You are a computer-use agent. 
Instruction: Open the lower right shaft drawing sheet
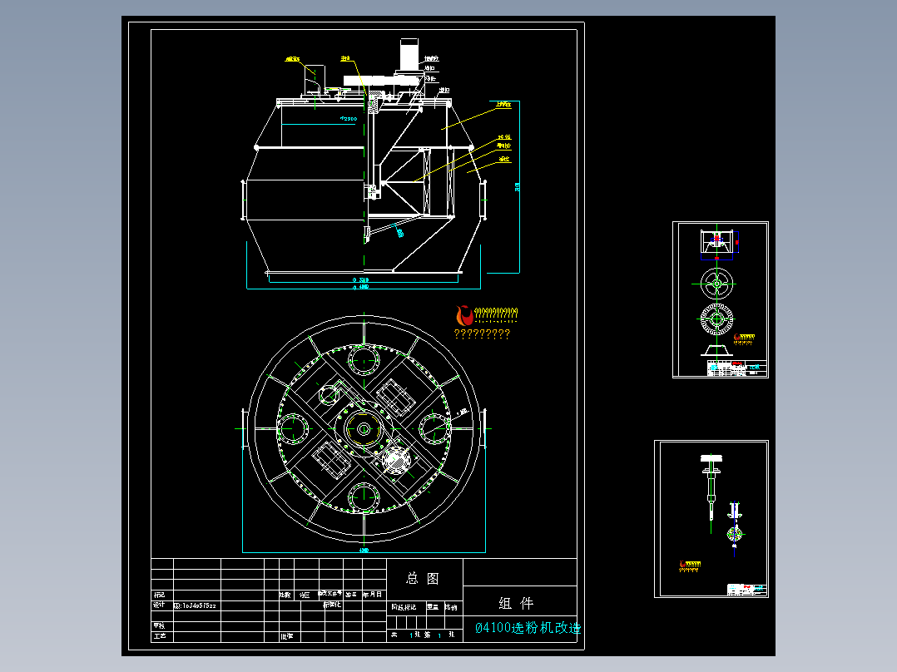(711, 519)
